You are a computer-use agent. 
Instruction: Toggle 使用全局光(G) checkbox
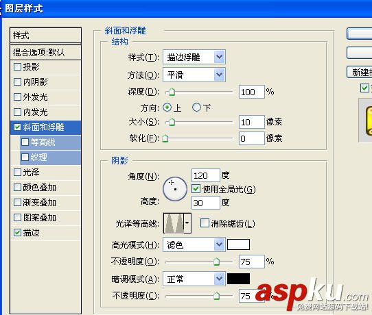pyautogui.click(x=196, y=189)
